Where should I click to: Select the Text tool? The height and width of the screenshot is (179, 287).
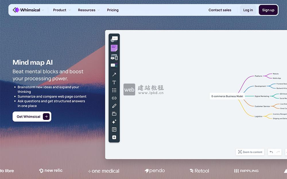tap(114, 82)
